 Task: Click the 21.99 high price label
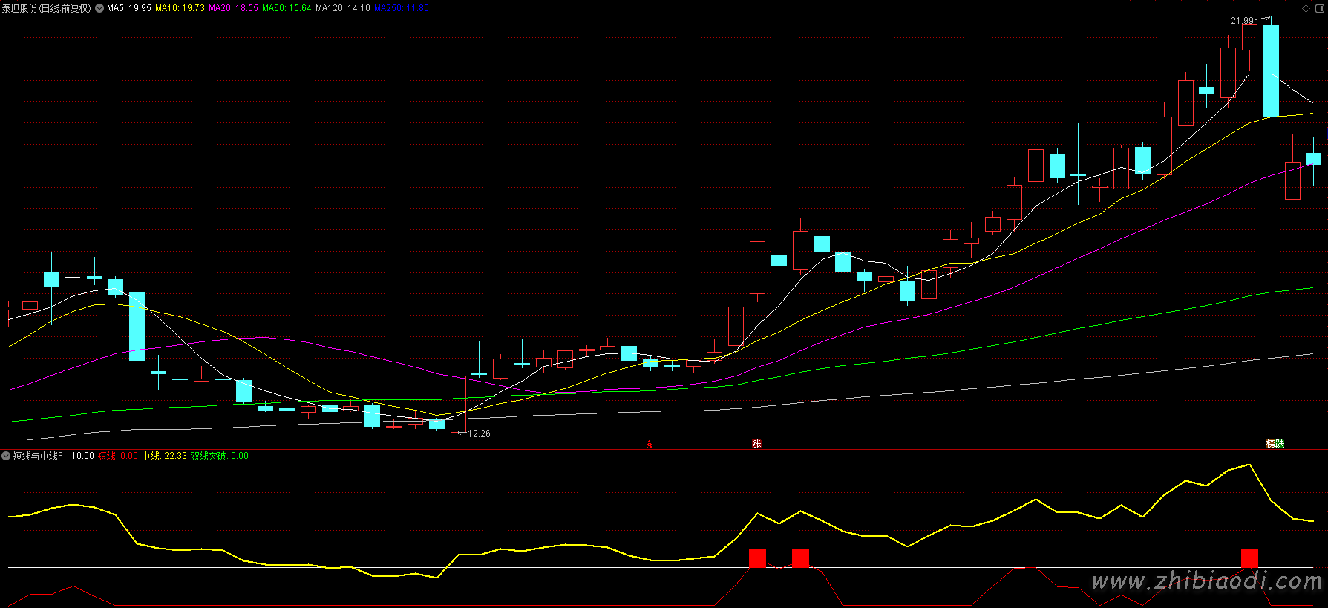point(1242,21)
